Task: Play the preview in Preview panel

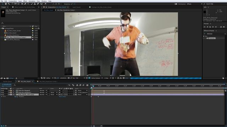Action: (210, 27)
